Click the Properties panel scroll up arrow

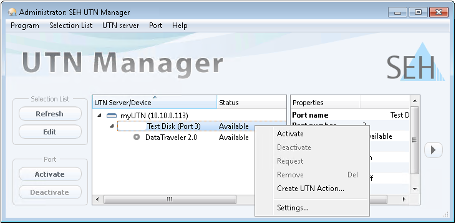pyautogui.click(x=414, y=101)
